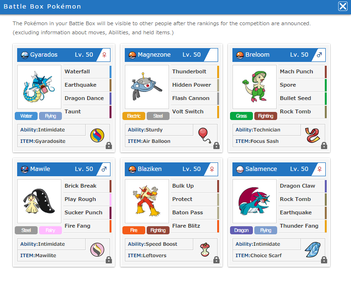Click the Poké Ball icon beside Blaziken
The width and height of the screenshot is (351, 281).
click(132, 169)
